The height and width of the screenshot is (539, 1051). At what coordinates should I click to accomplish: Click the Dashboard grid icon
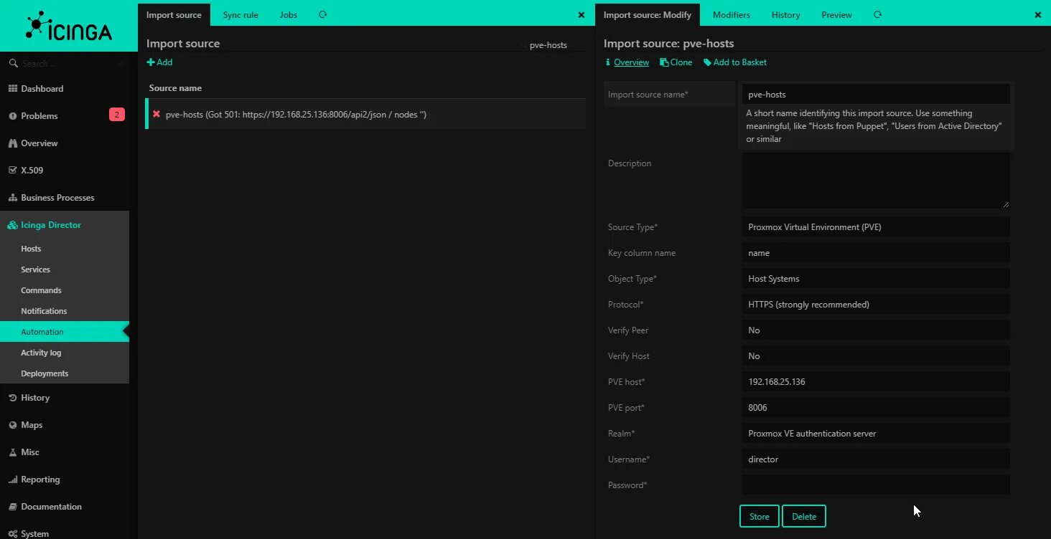coord(13,89)
